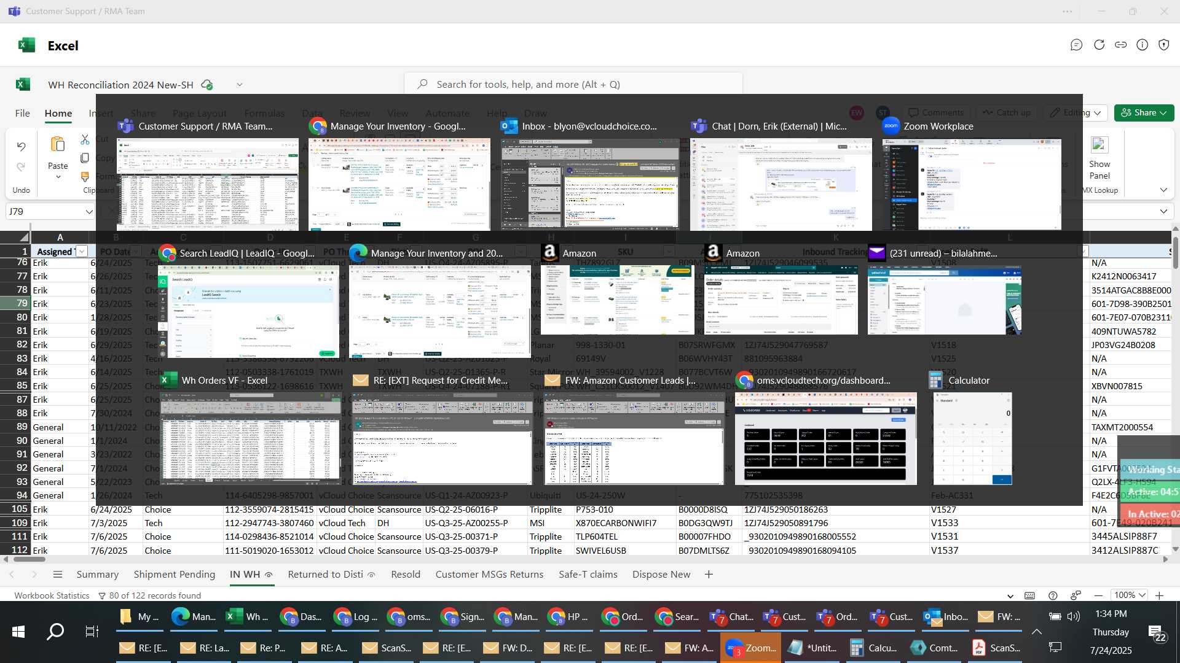Click the Excel file icon beside workbook name
The image size is (1180, 663).
pyautogui.click(x=23, y=85)
